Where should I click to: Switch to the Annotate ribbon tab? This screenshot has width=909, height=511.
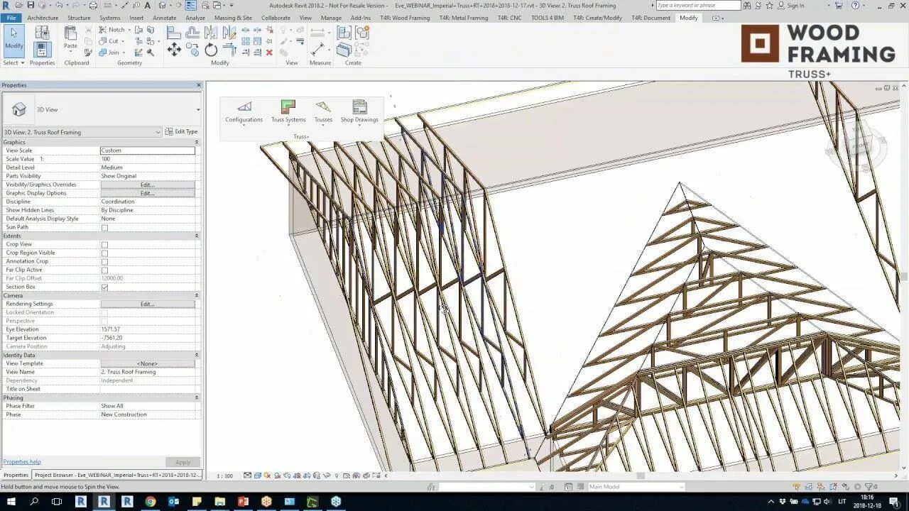[164, 18]
